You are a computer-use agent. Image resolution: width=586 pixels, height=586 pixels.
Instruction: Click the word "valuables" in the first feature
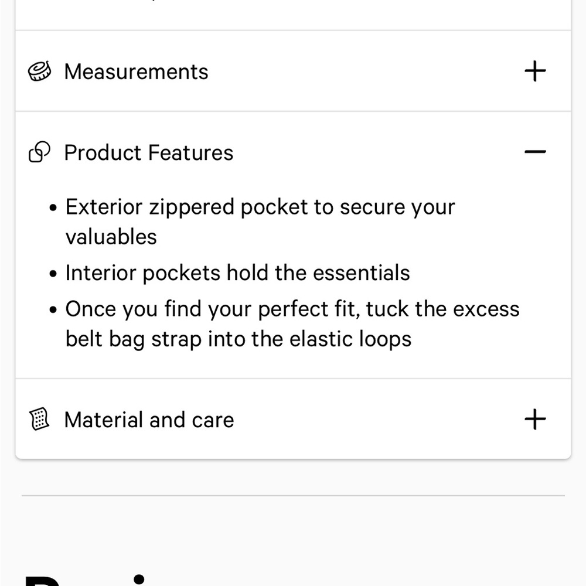pos(111,237)
